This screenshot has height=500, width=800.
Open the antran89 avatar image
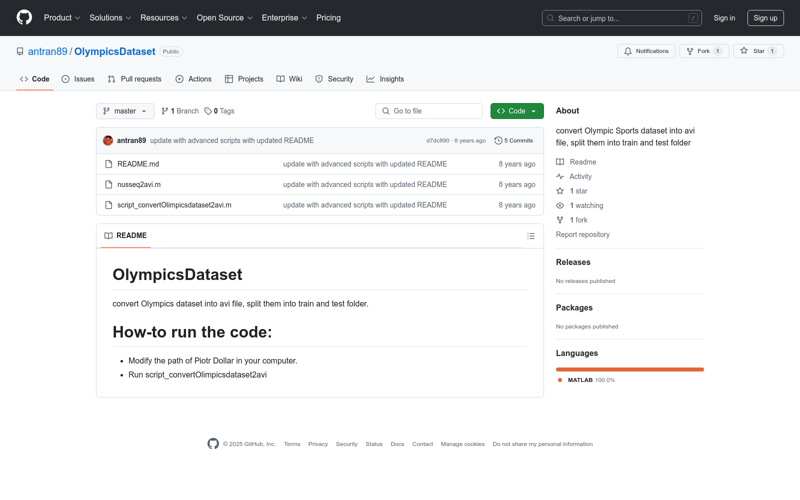point(108,140)
